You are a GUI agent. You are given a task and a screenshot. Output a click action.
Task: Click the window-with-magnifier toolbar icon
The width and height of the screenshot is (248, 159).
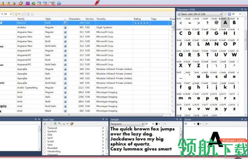(x=52, y=3)
